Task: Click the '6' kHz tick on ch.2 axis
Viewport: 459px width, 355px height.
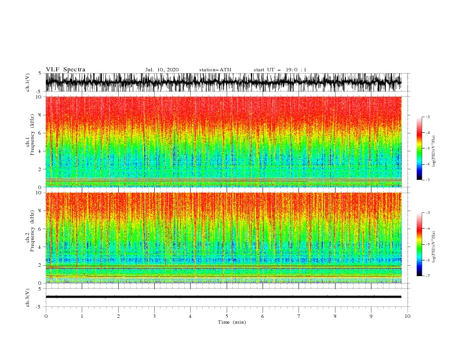Action: pyautogui.click(x=40, y=229)
